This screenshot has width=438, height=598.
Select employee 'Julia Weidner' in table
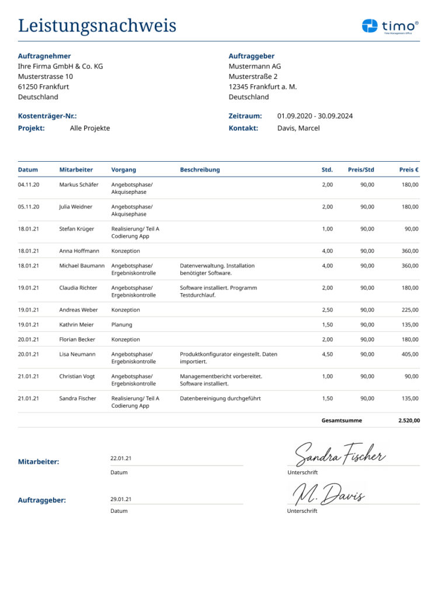click(x=75, y=207)
